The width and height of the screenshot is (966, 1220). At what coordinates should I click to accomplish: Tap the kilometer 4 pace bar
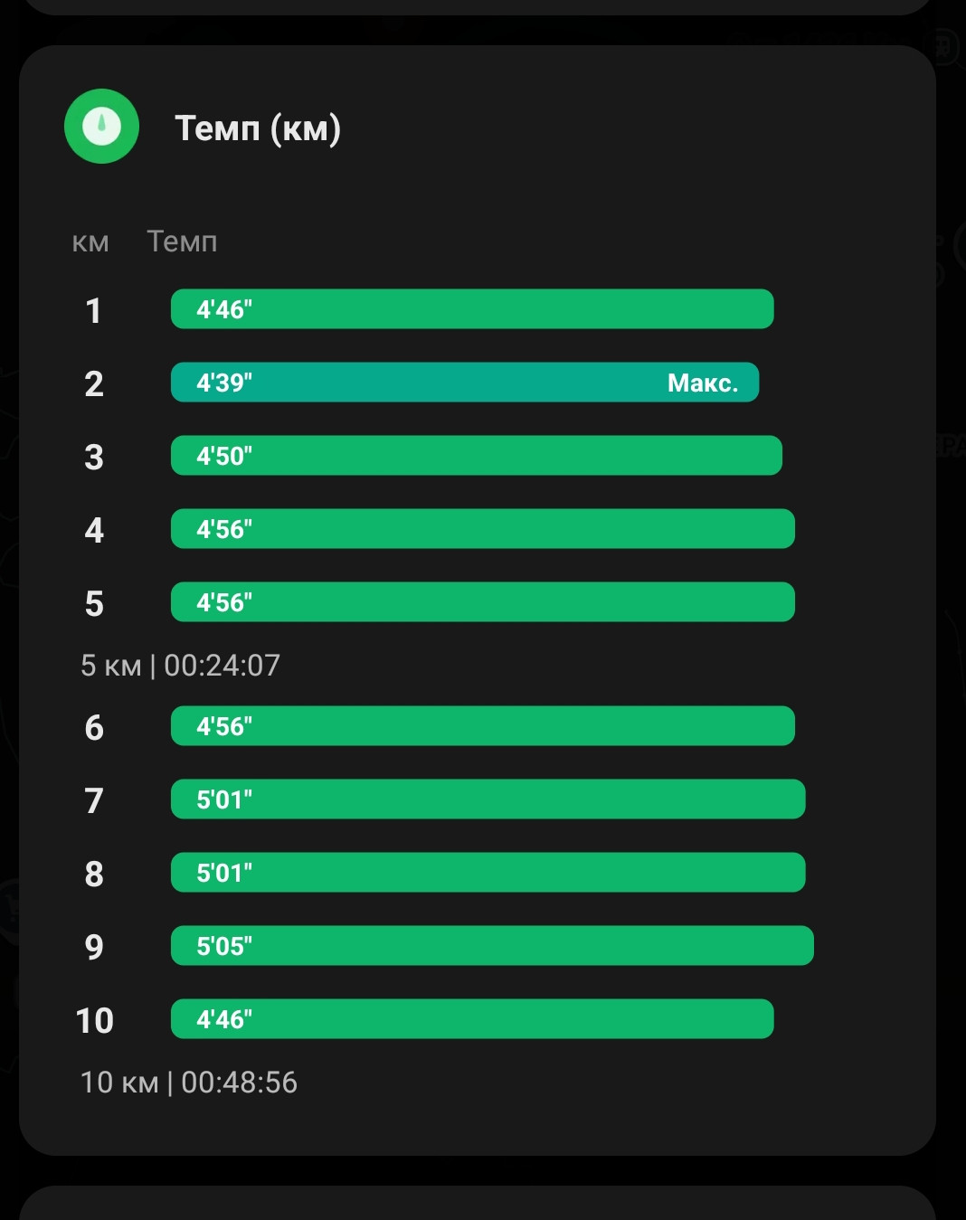483,529
